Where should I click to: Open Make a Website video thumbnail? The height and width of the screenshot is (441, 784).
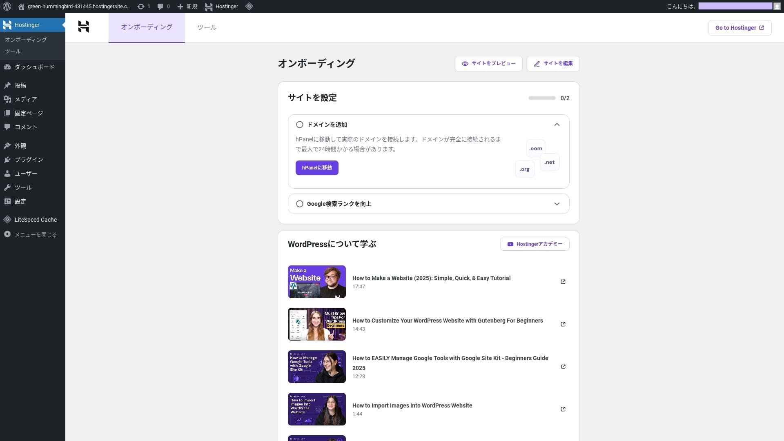point(317,282)
